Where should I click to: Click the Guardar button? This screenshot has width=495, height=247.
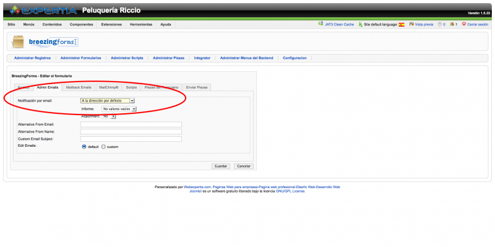point(221,166)
